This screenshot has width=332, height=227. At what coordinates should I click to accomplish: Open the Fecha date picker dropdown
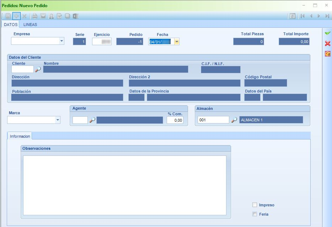point(177,42)
